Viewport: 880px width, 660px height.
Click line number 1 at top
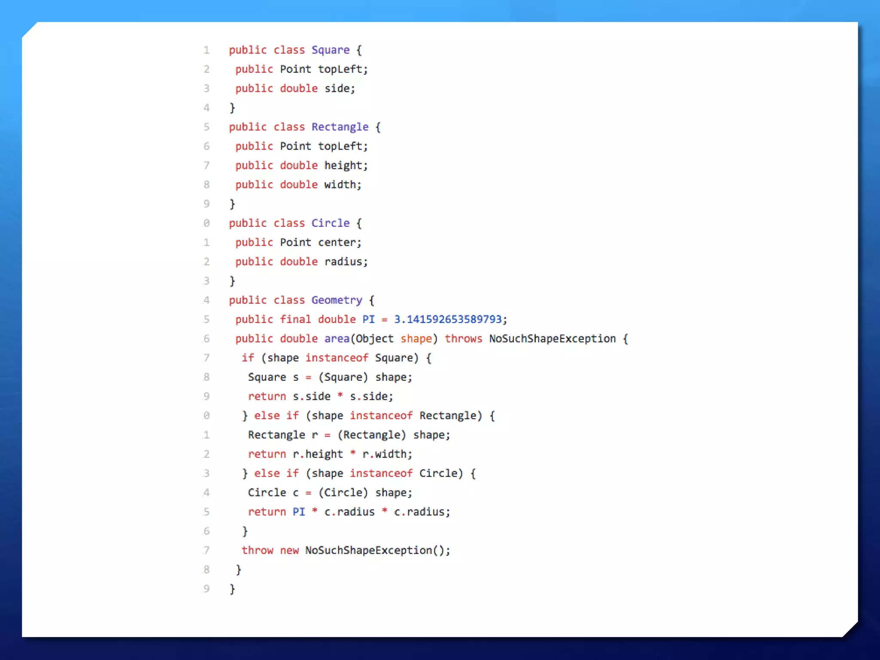coord(207,50)
